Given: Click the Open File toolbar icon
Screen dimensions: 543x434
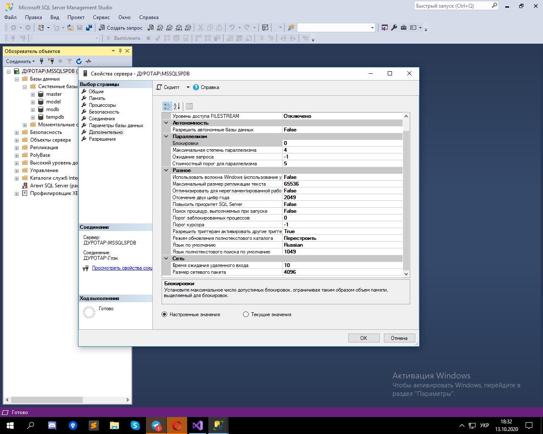Looking at the screenshot, I should 70,28.
